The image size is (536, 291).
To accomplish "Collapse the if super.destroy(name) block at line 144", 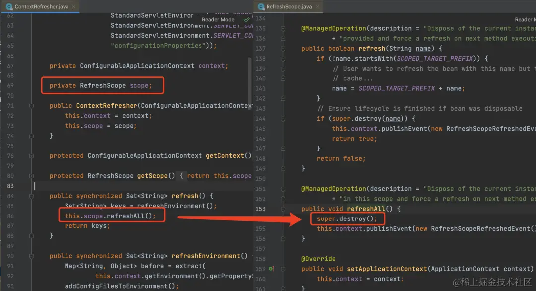I will click(x=283, y=119).
